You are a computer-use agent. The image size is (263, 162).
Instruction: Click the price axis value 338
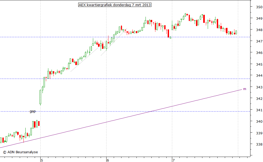pyautogui.click(x=259, y=144)
